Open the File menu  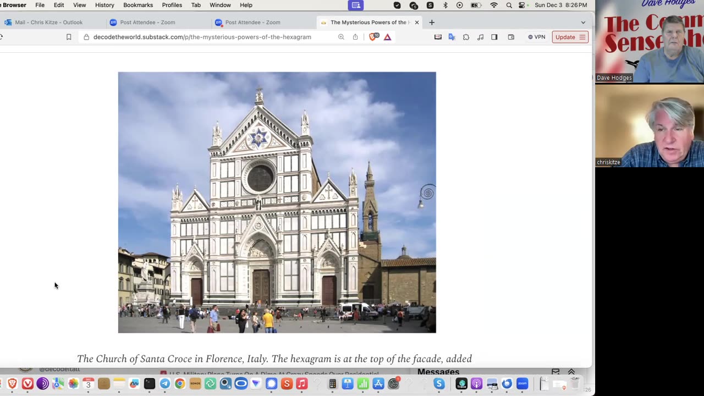(x=40, y=5)
